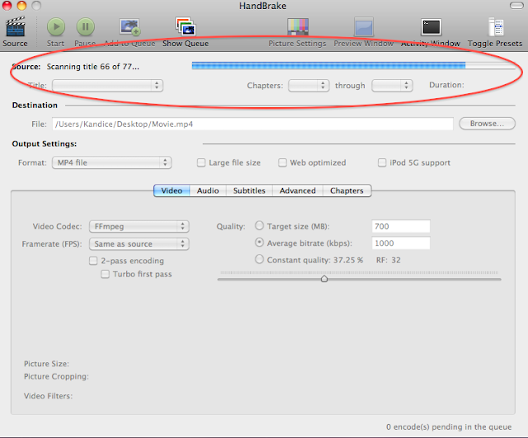Open the Activity Window icon
This screenshot has width=528, height=438.
(431, 27)
